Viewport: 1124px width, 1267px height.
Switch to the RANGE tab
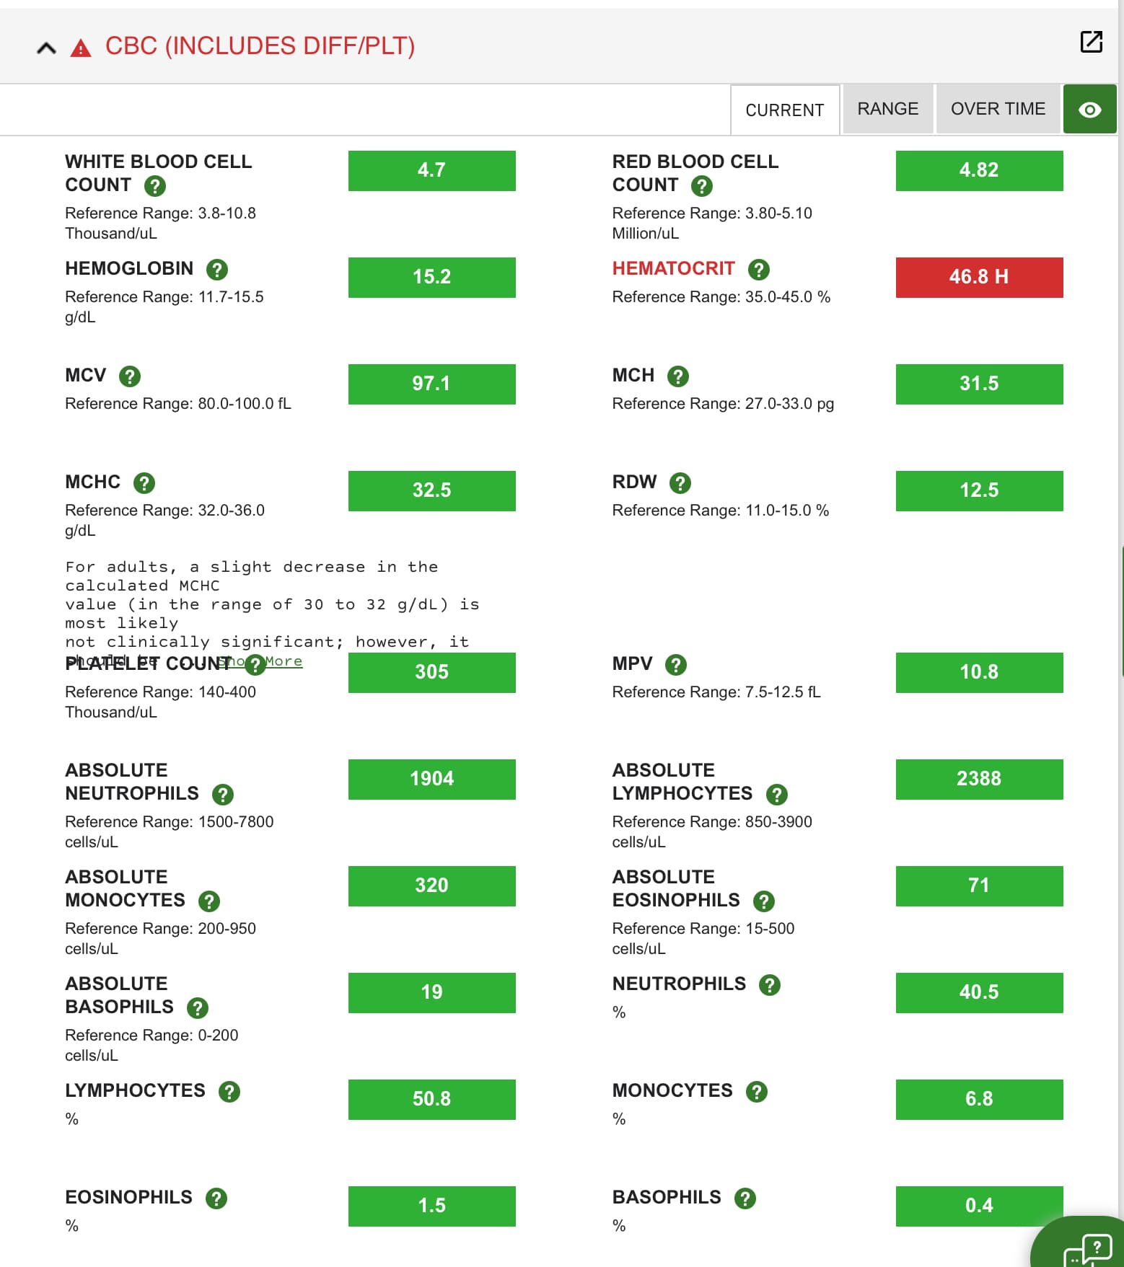887,110
